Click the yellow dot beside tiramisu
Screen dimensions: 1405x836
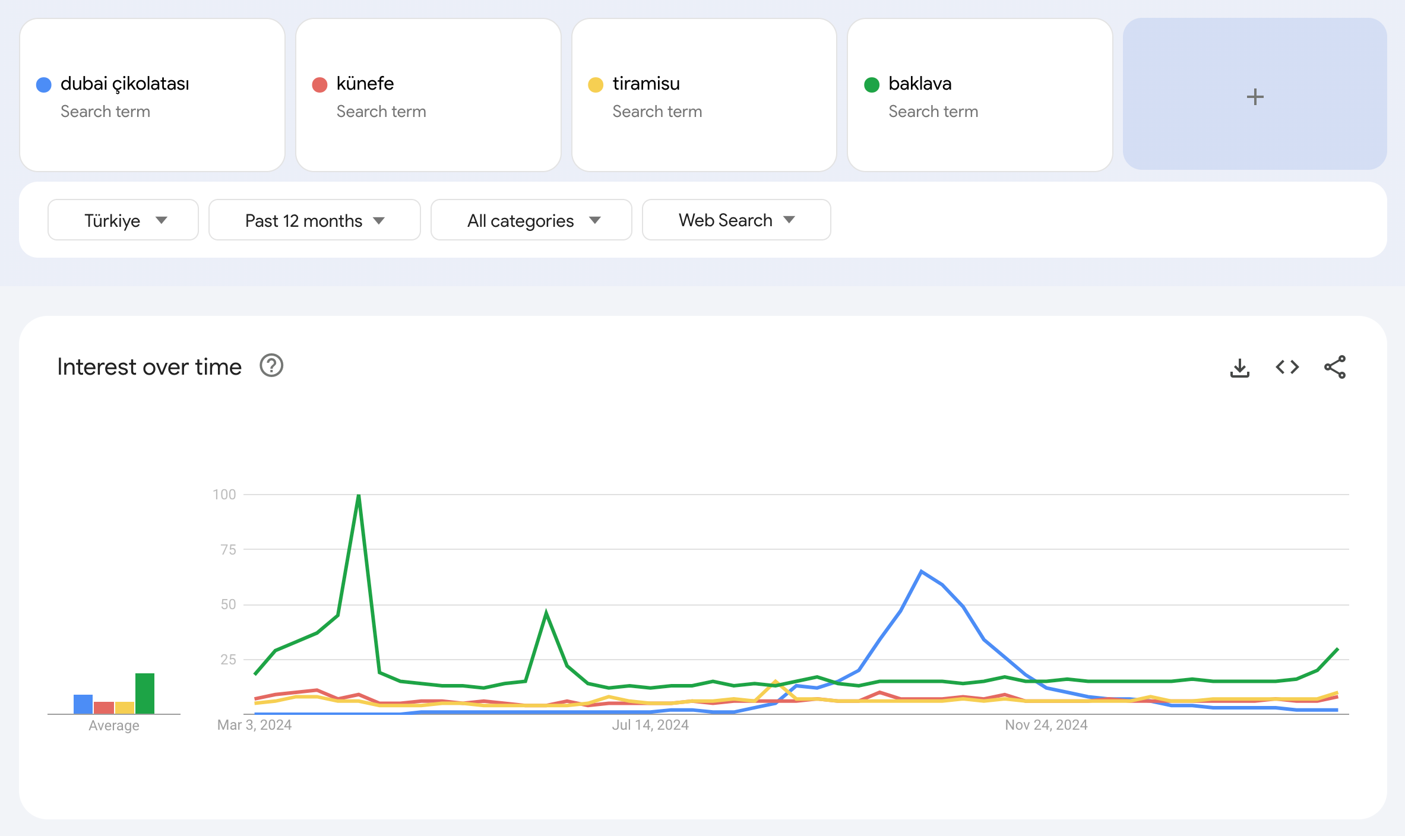(x=596, y=85)
